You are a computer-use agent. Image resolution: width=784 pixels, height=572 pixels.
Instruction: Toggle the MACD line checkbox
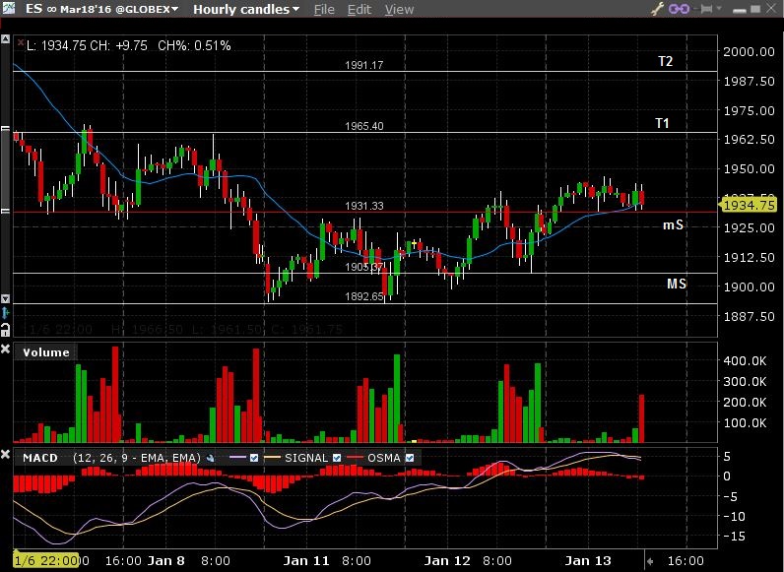[254, 458]
